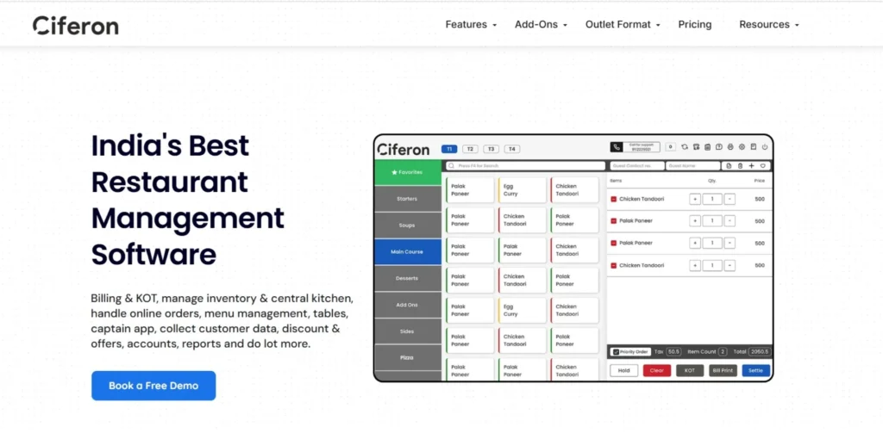Select the Main Course category

408,252
